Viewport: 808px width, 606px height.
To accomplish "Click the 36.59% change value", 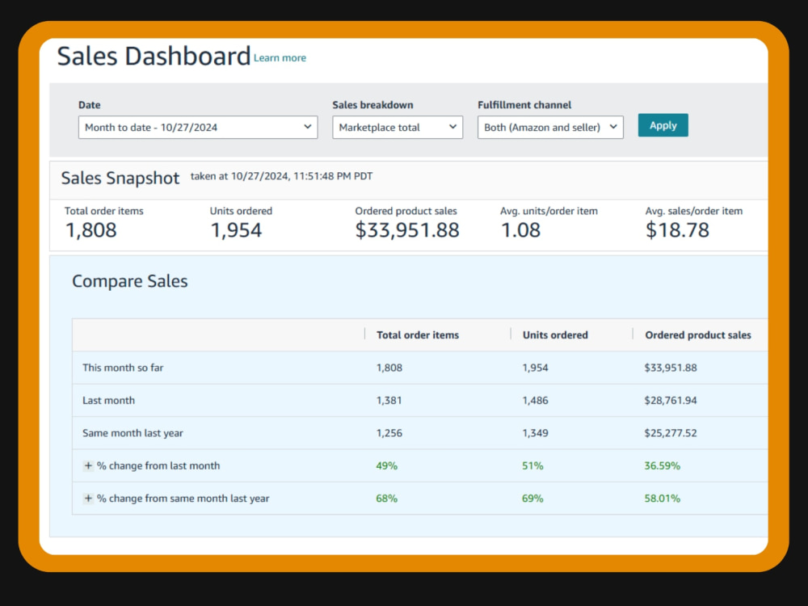I will click(x=663, y=466).
